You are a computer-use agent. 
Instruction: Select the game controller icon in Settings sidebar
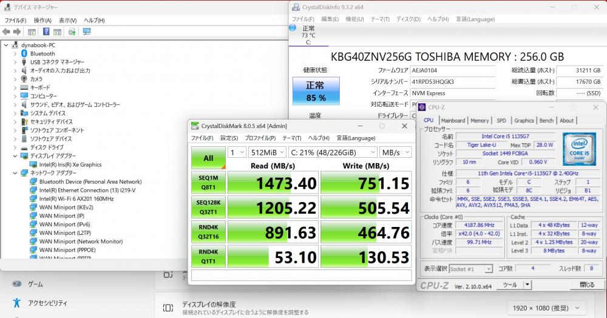click(x=16, y=284)
